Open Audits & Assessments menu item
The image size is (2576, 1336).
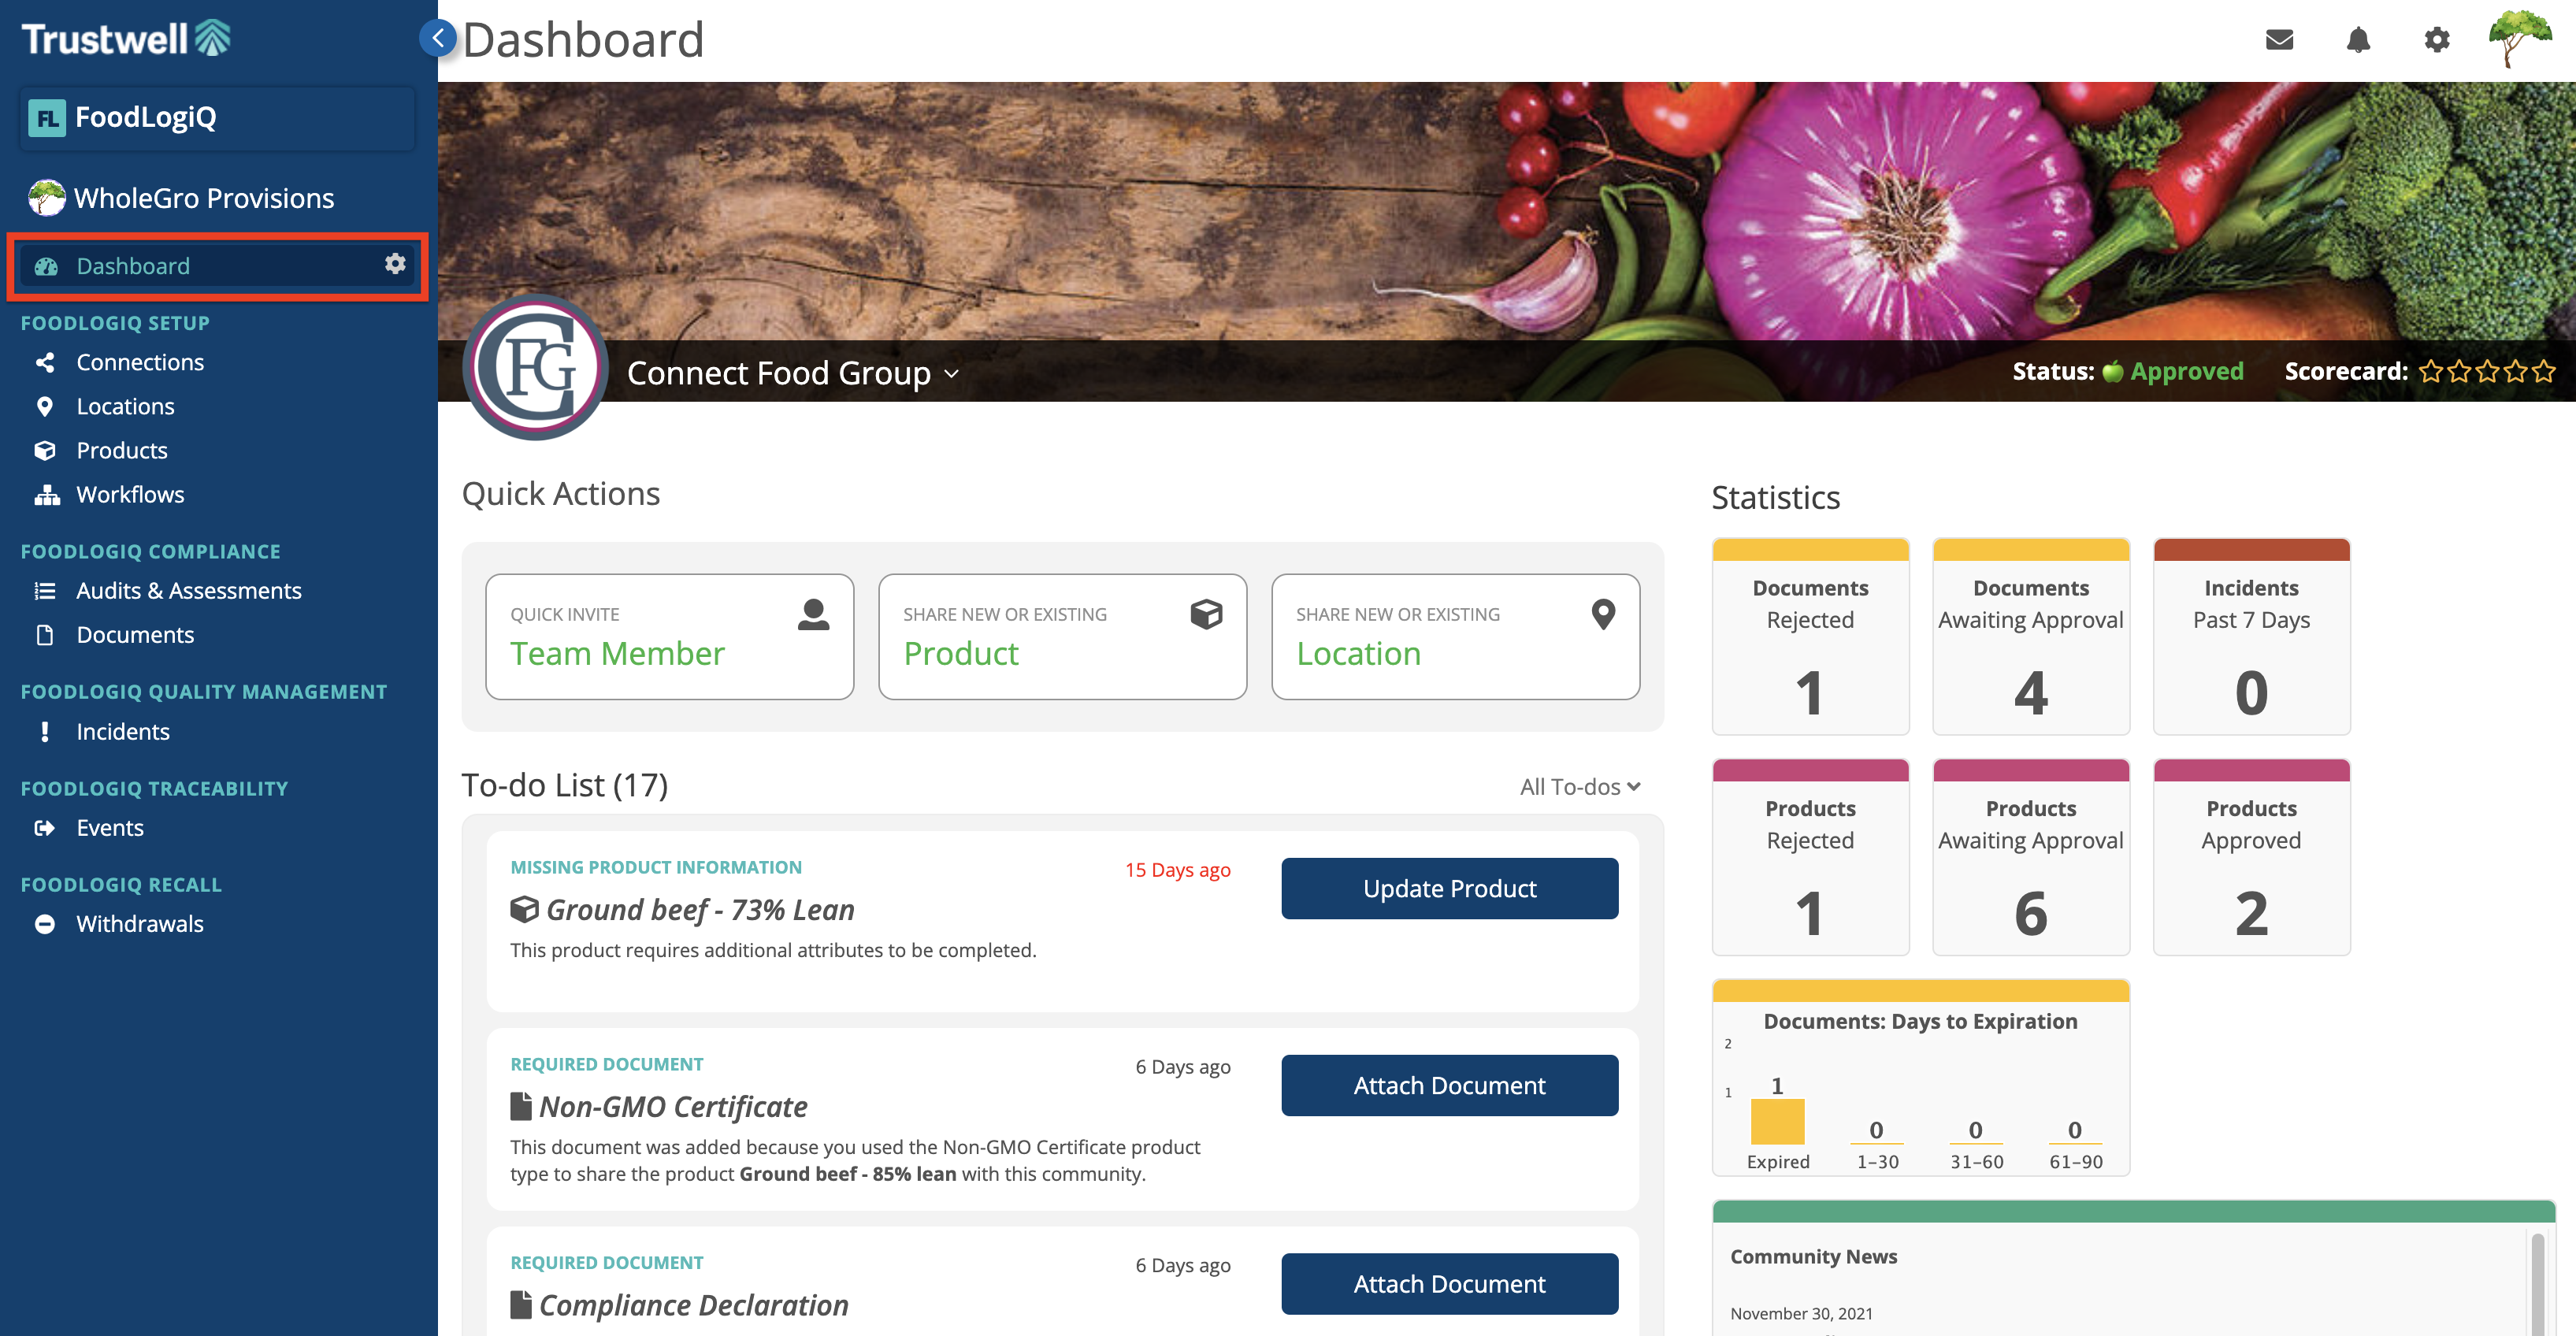tap(189, 591)
